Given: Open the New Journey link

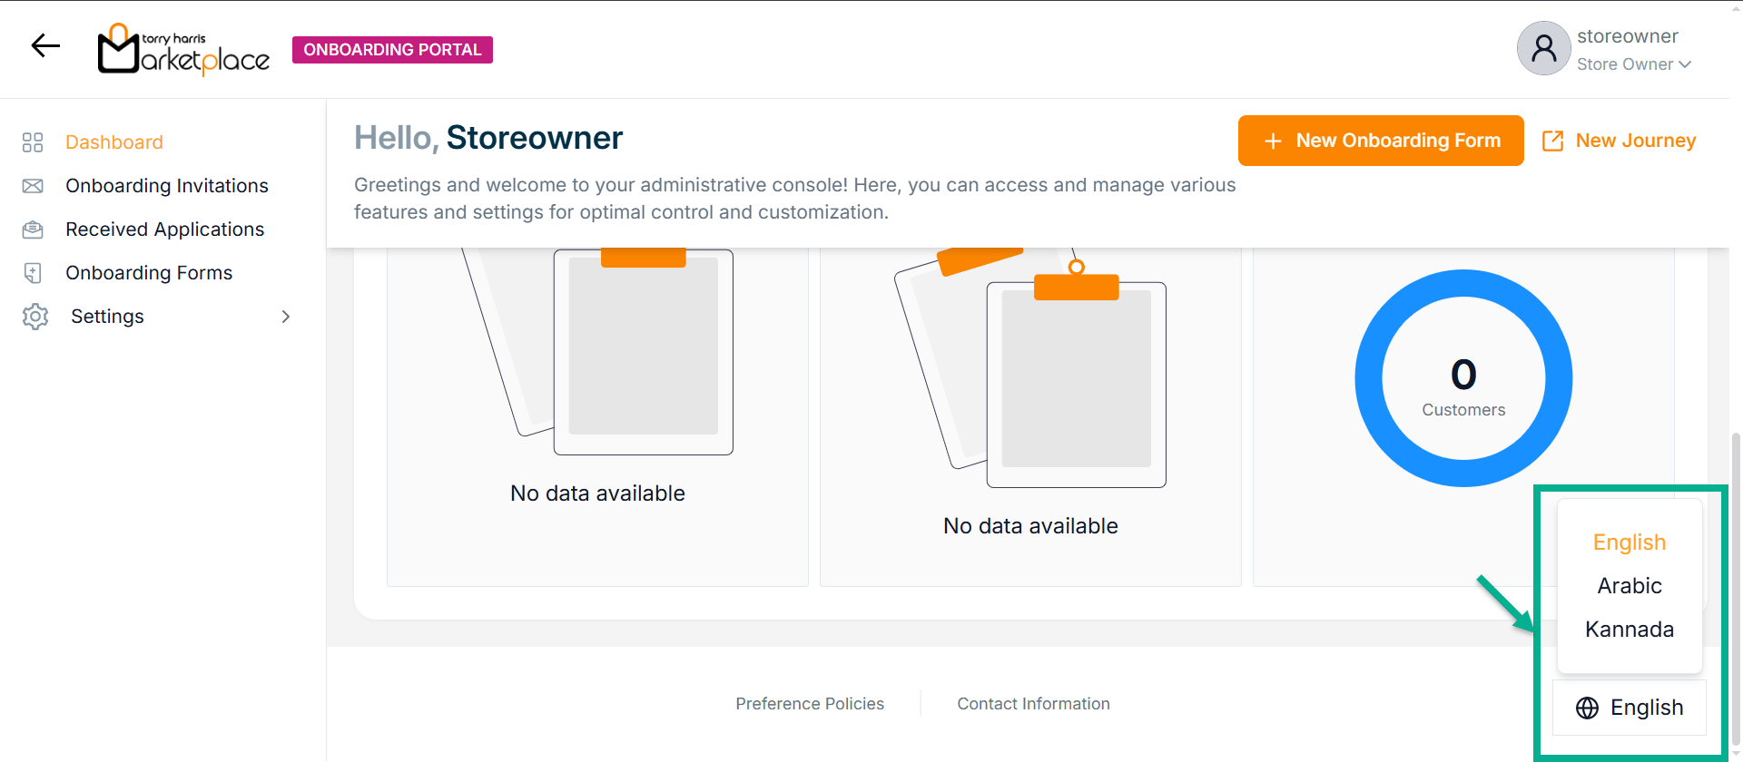Looking at the screenshot, I should coord(1620,141).
